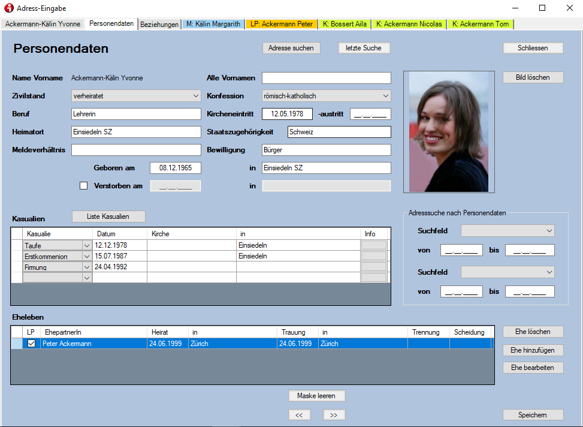Click Ehe hinzufügen button
This screenshot has width=583, height=427.
[533, 350]
